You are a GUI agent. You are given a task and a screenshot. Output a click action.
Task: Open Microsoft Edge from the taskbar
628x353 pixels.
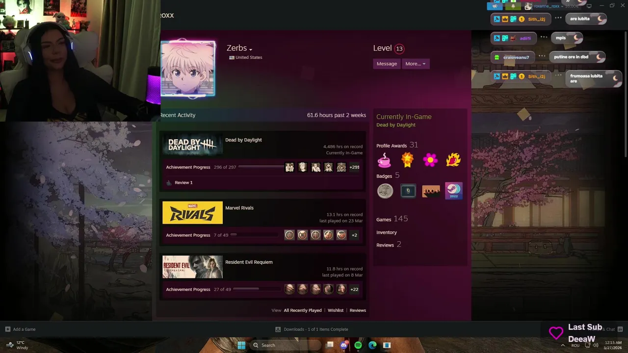[372, 345]
